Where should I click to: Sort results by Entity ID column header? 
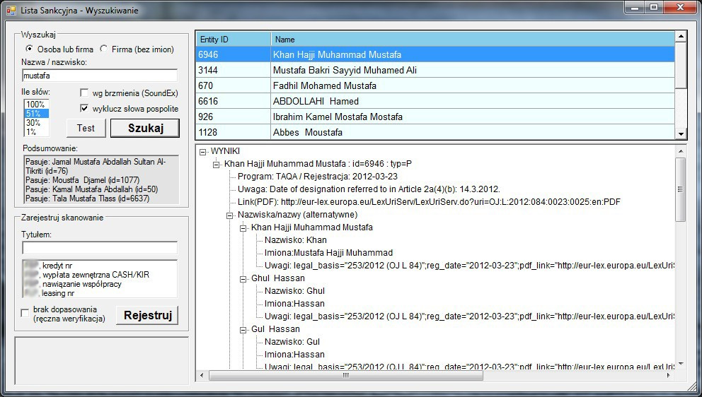232,40
